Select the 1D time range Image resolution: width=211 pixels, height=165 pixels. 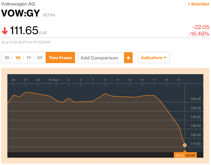7,58
